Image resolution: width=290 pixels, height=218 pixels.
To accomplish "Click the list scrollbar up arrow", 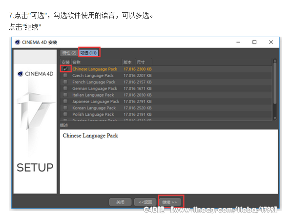I will pyautogui.click(x=275, y=61).
